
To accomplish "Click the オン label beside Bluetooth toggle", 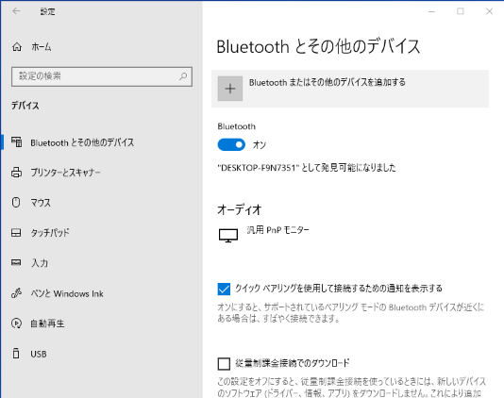I will pos(260,145).
